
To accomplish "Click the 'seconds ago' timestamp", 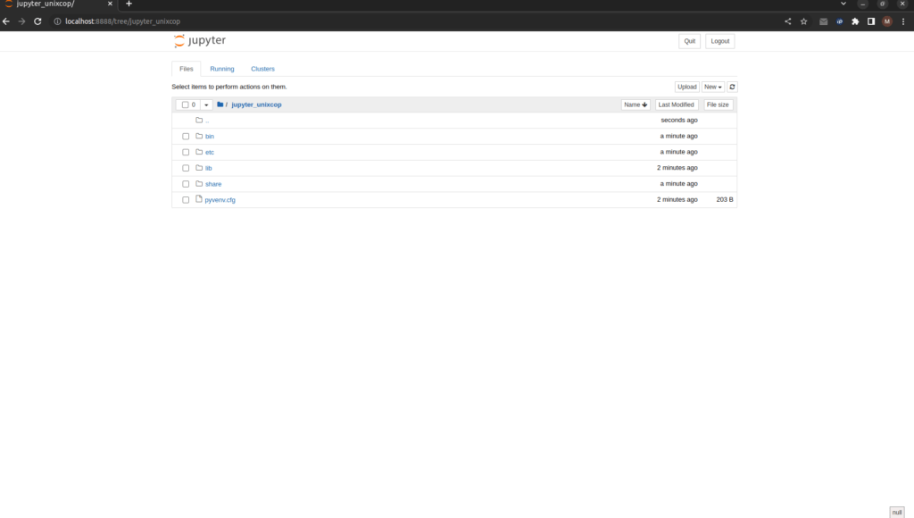I will [x=679, y=121].
